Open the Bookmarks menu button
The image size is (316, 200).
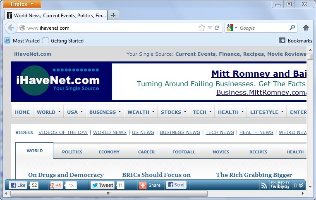[x=295, y=40]
